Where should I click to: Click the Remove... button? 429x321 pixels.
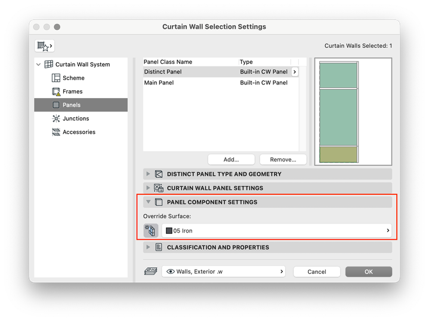[283, 160]
